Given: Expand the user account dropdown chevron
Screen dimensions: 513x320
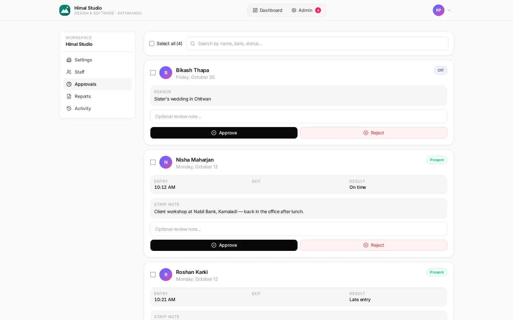Looking at the screenshot, I should coord(449,10).
